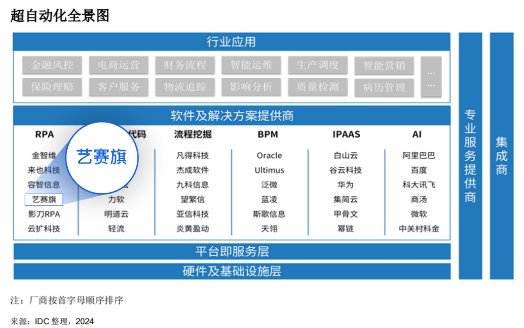Click 亚信科技 vendor name

pyautogui.click(x=193, y=214)
